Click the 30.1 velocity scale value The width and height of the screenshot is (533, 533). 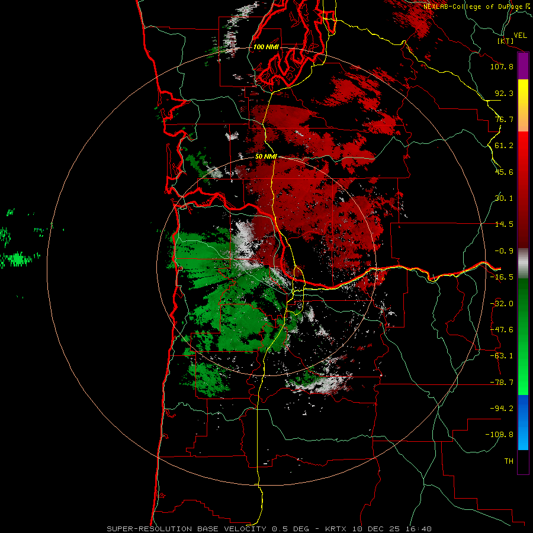504,198
